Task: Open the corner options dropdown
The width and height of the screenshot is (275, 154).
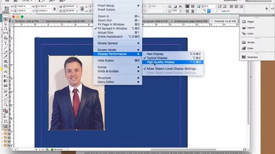Action: point(209,11)
